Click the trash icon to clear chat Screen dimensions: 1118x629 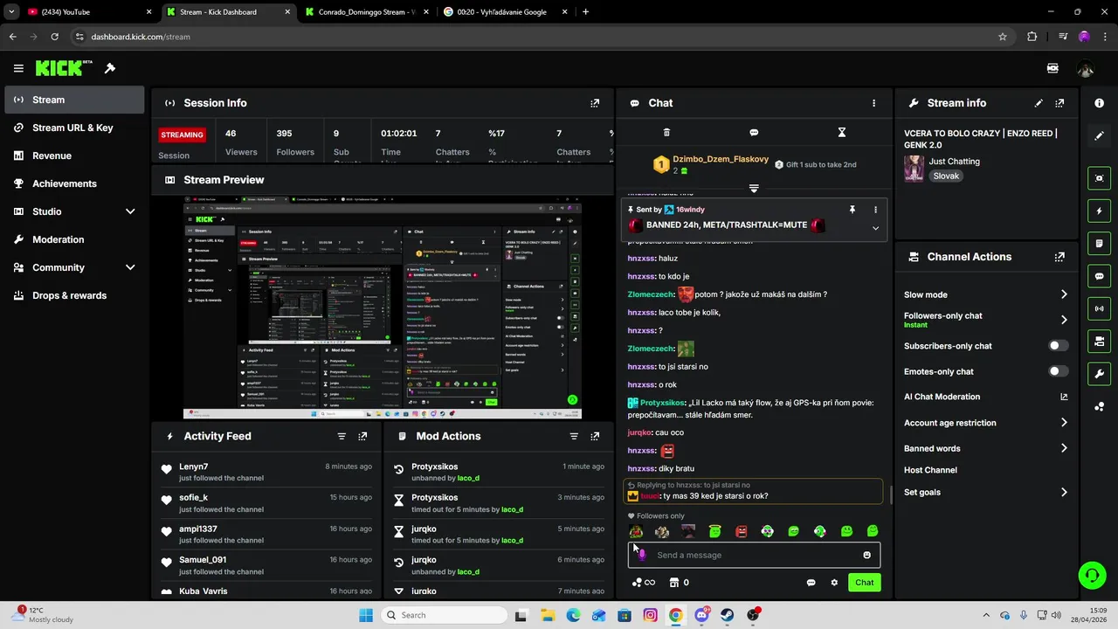click(x=666, y=133)
